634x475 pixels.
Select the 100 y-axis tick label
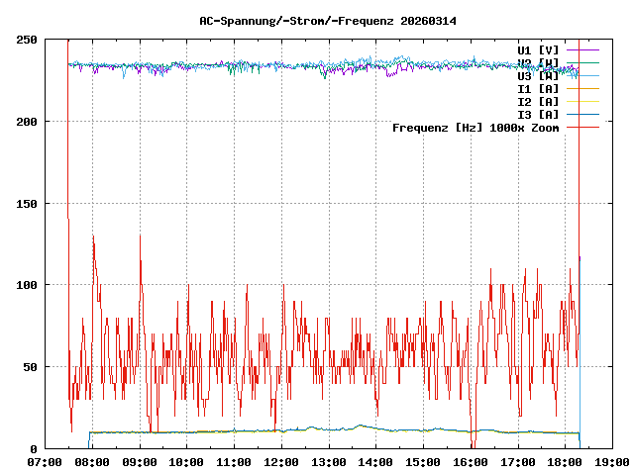(x=27, y=285)
